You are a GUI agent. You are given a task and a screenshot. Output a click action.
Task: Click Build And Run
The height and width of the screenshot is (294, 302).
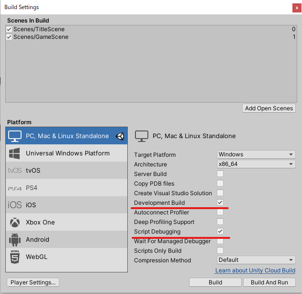click(x=269, y=282)
